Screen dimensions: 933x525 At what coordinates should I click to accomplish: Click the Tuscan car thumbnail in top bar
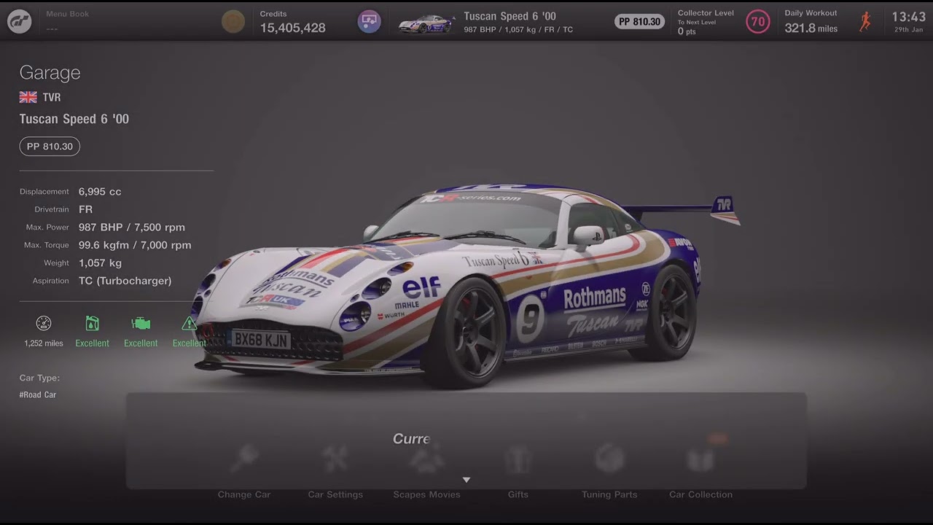click(426, 23)
